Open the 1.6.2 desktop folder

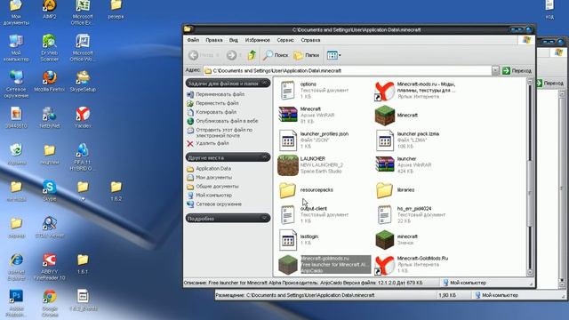pos(116,191)
